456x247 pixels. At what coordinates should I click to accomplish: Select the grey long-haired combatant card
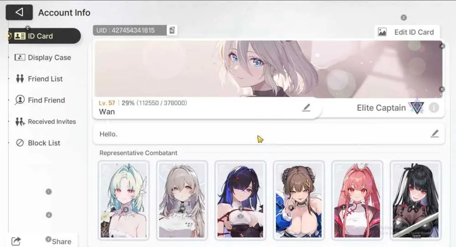coord(182,200)
